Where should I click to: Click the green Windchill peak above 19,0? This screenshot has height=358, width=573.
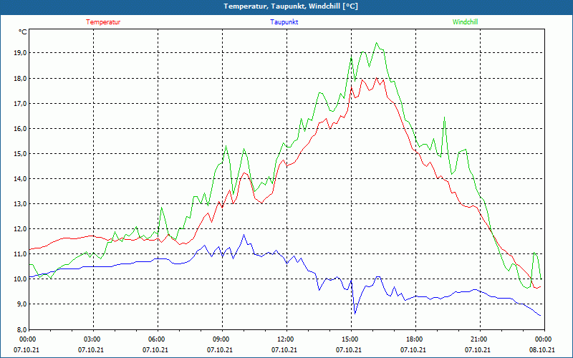377,43
